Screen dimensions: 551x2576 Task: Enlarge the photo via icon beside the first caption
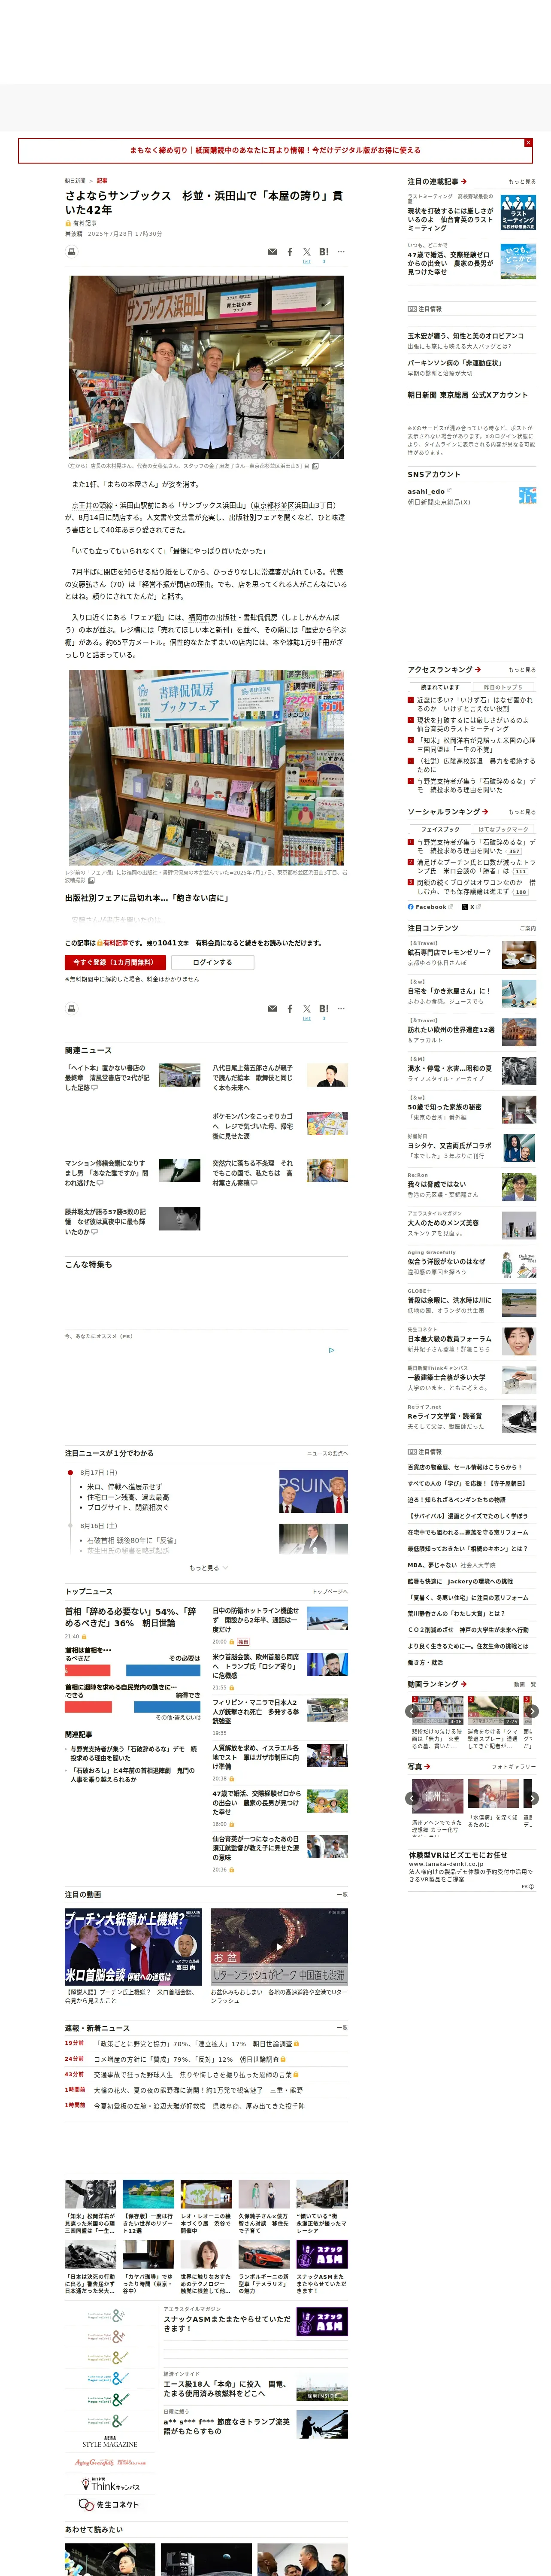coord(316,466)
